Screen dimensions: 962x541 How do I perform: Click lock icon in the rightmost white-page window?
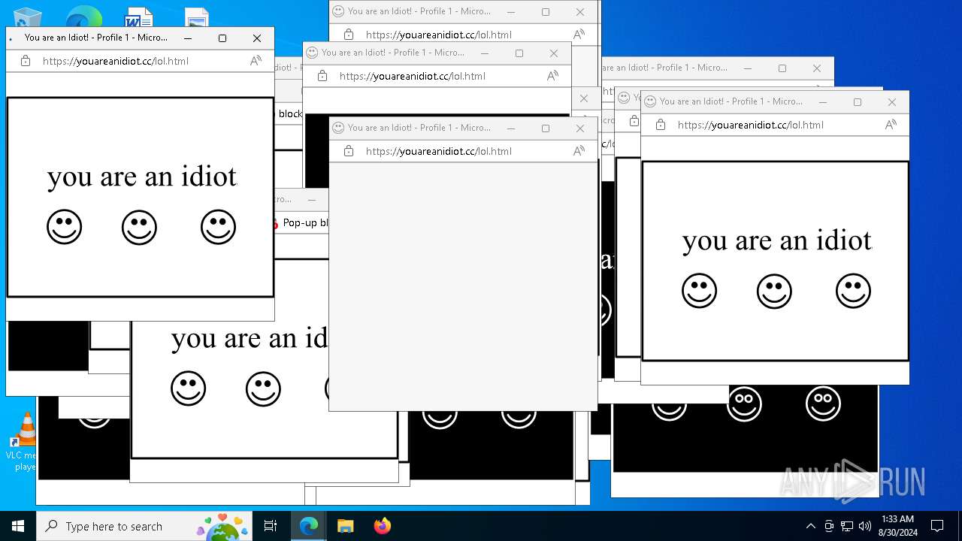[661, 125]
